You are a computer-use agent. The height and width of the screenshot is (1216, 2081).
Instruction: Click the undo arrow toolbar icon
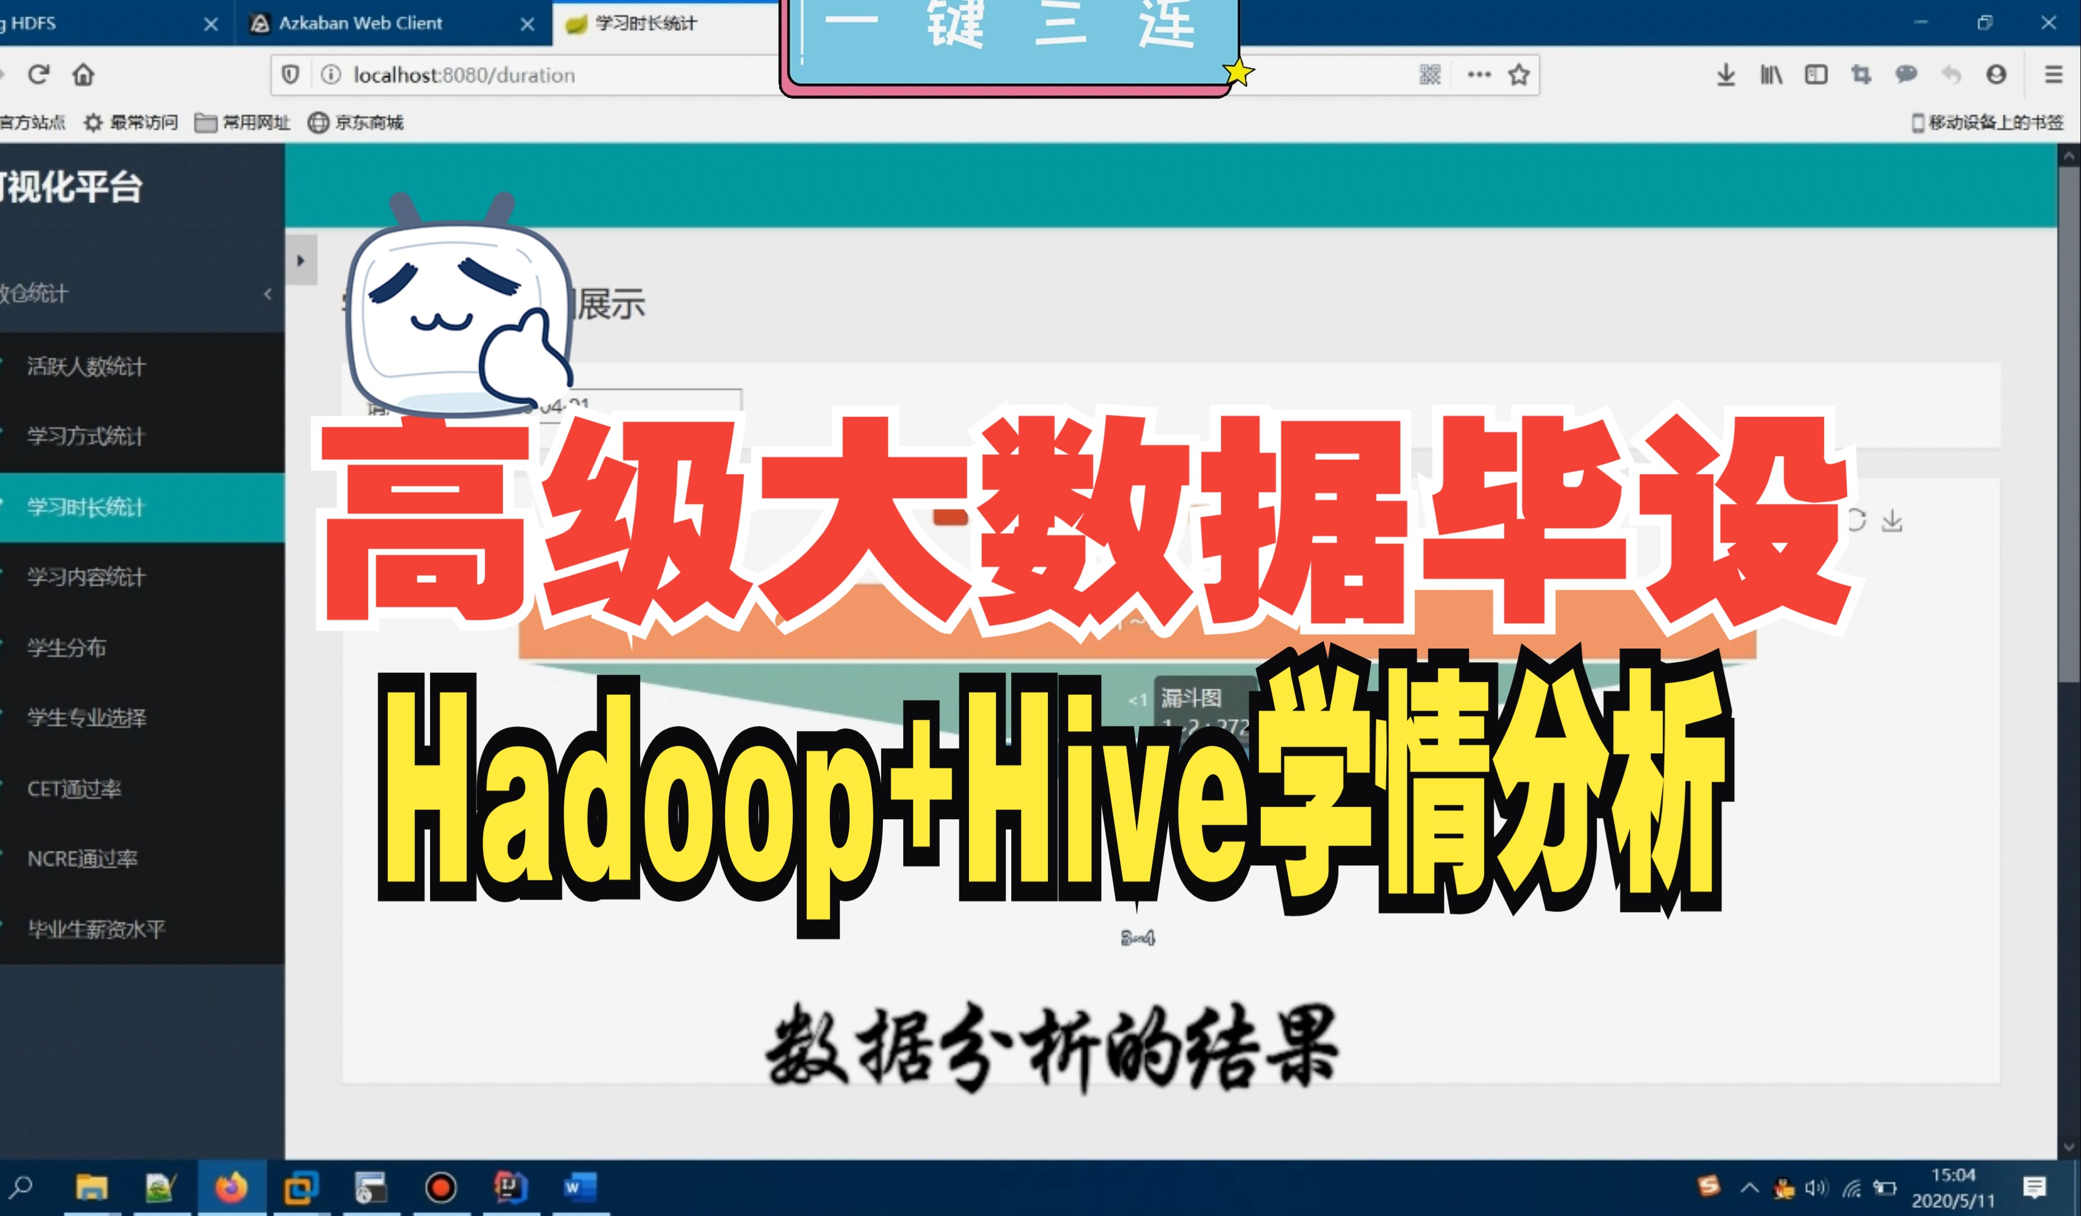click(x=1952, y=75)
